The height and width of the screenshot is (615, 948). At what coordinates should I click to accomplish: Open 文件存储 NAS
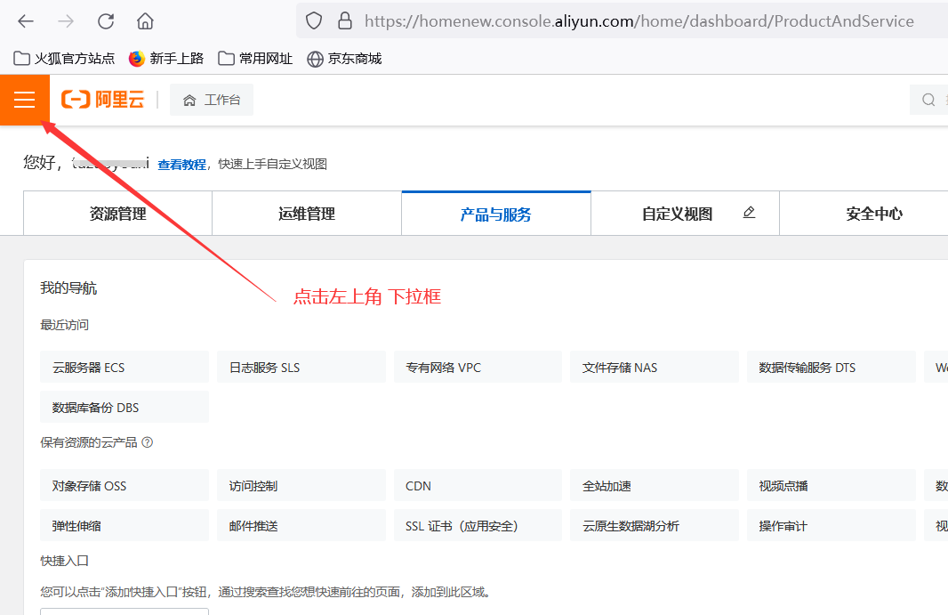655,367
